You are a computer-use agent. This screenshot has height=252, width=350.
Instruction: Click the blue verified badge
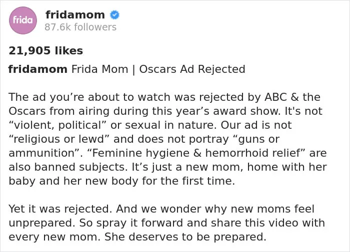coord(114,15)
